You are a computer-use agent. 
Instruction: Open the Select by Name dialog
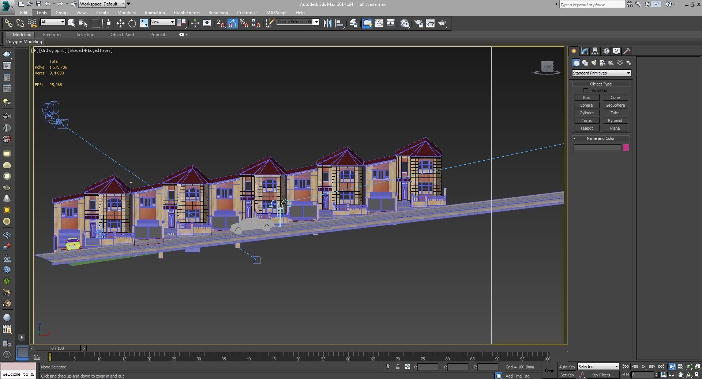point(83,23)
